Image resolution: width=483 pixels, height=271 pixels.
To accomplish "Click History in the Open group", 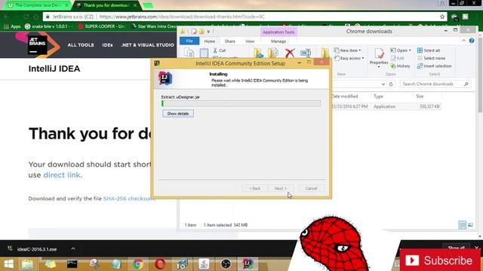I will [x=400, y=66].
